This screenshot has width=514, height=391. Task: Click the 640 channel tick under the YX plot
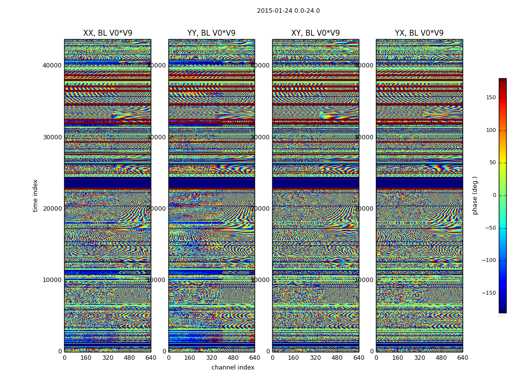(463, 358)
